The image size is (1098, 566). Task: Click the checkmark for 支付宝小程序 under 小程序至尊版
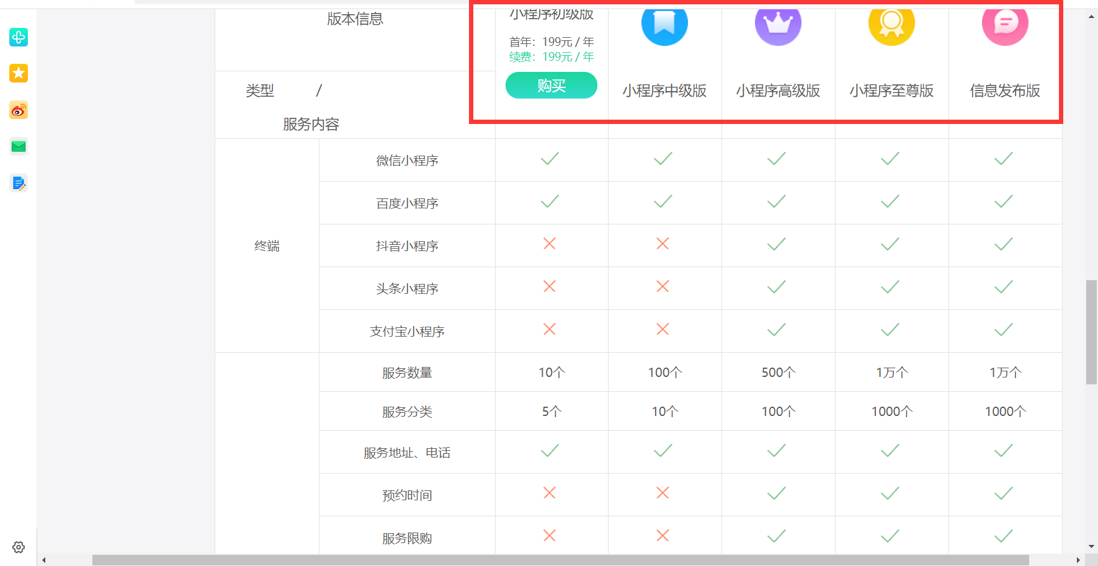coord(889,329)
